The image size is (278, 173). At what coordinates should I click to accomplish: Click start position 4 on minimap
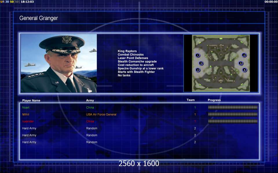click(x=244, y=55)
